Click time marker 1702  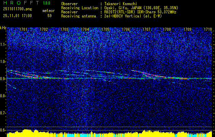click(44, 29)
